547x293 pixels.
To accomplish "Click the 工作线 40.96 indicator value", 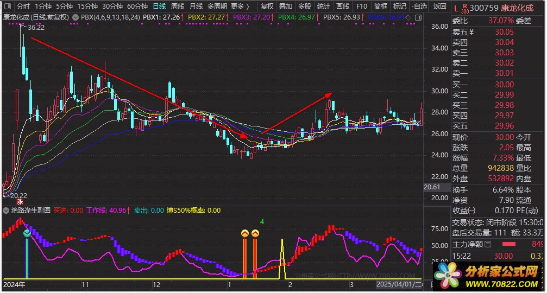I will pyautogui.click(x=108, y=211).
